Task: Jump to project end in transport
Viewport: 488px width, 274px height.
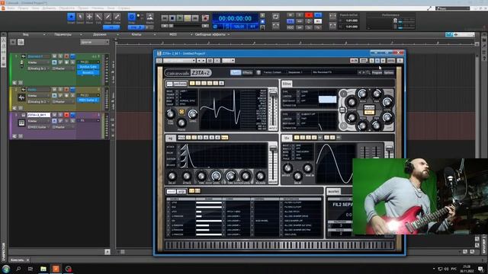Action: [x=195, y=18]
